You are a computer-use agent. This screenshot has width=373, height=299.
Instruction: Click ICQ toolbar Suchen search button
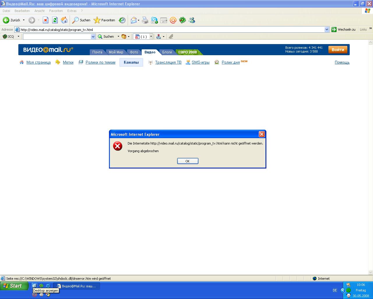click(106, 36)
